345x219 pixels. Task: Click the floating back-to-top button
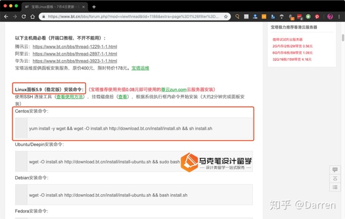[335, 178]
